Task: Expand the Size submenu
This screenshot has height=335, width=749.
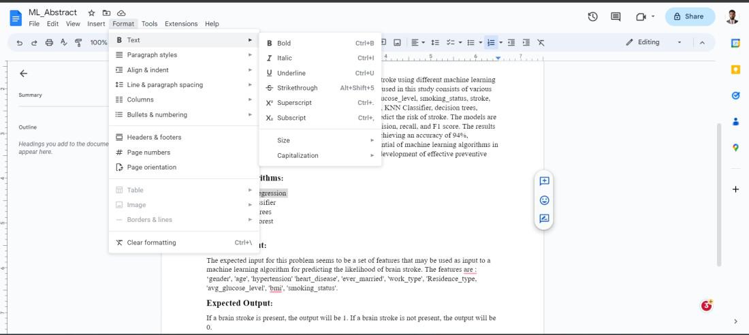Action: [320, 140]
